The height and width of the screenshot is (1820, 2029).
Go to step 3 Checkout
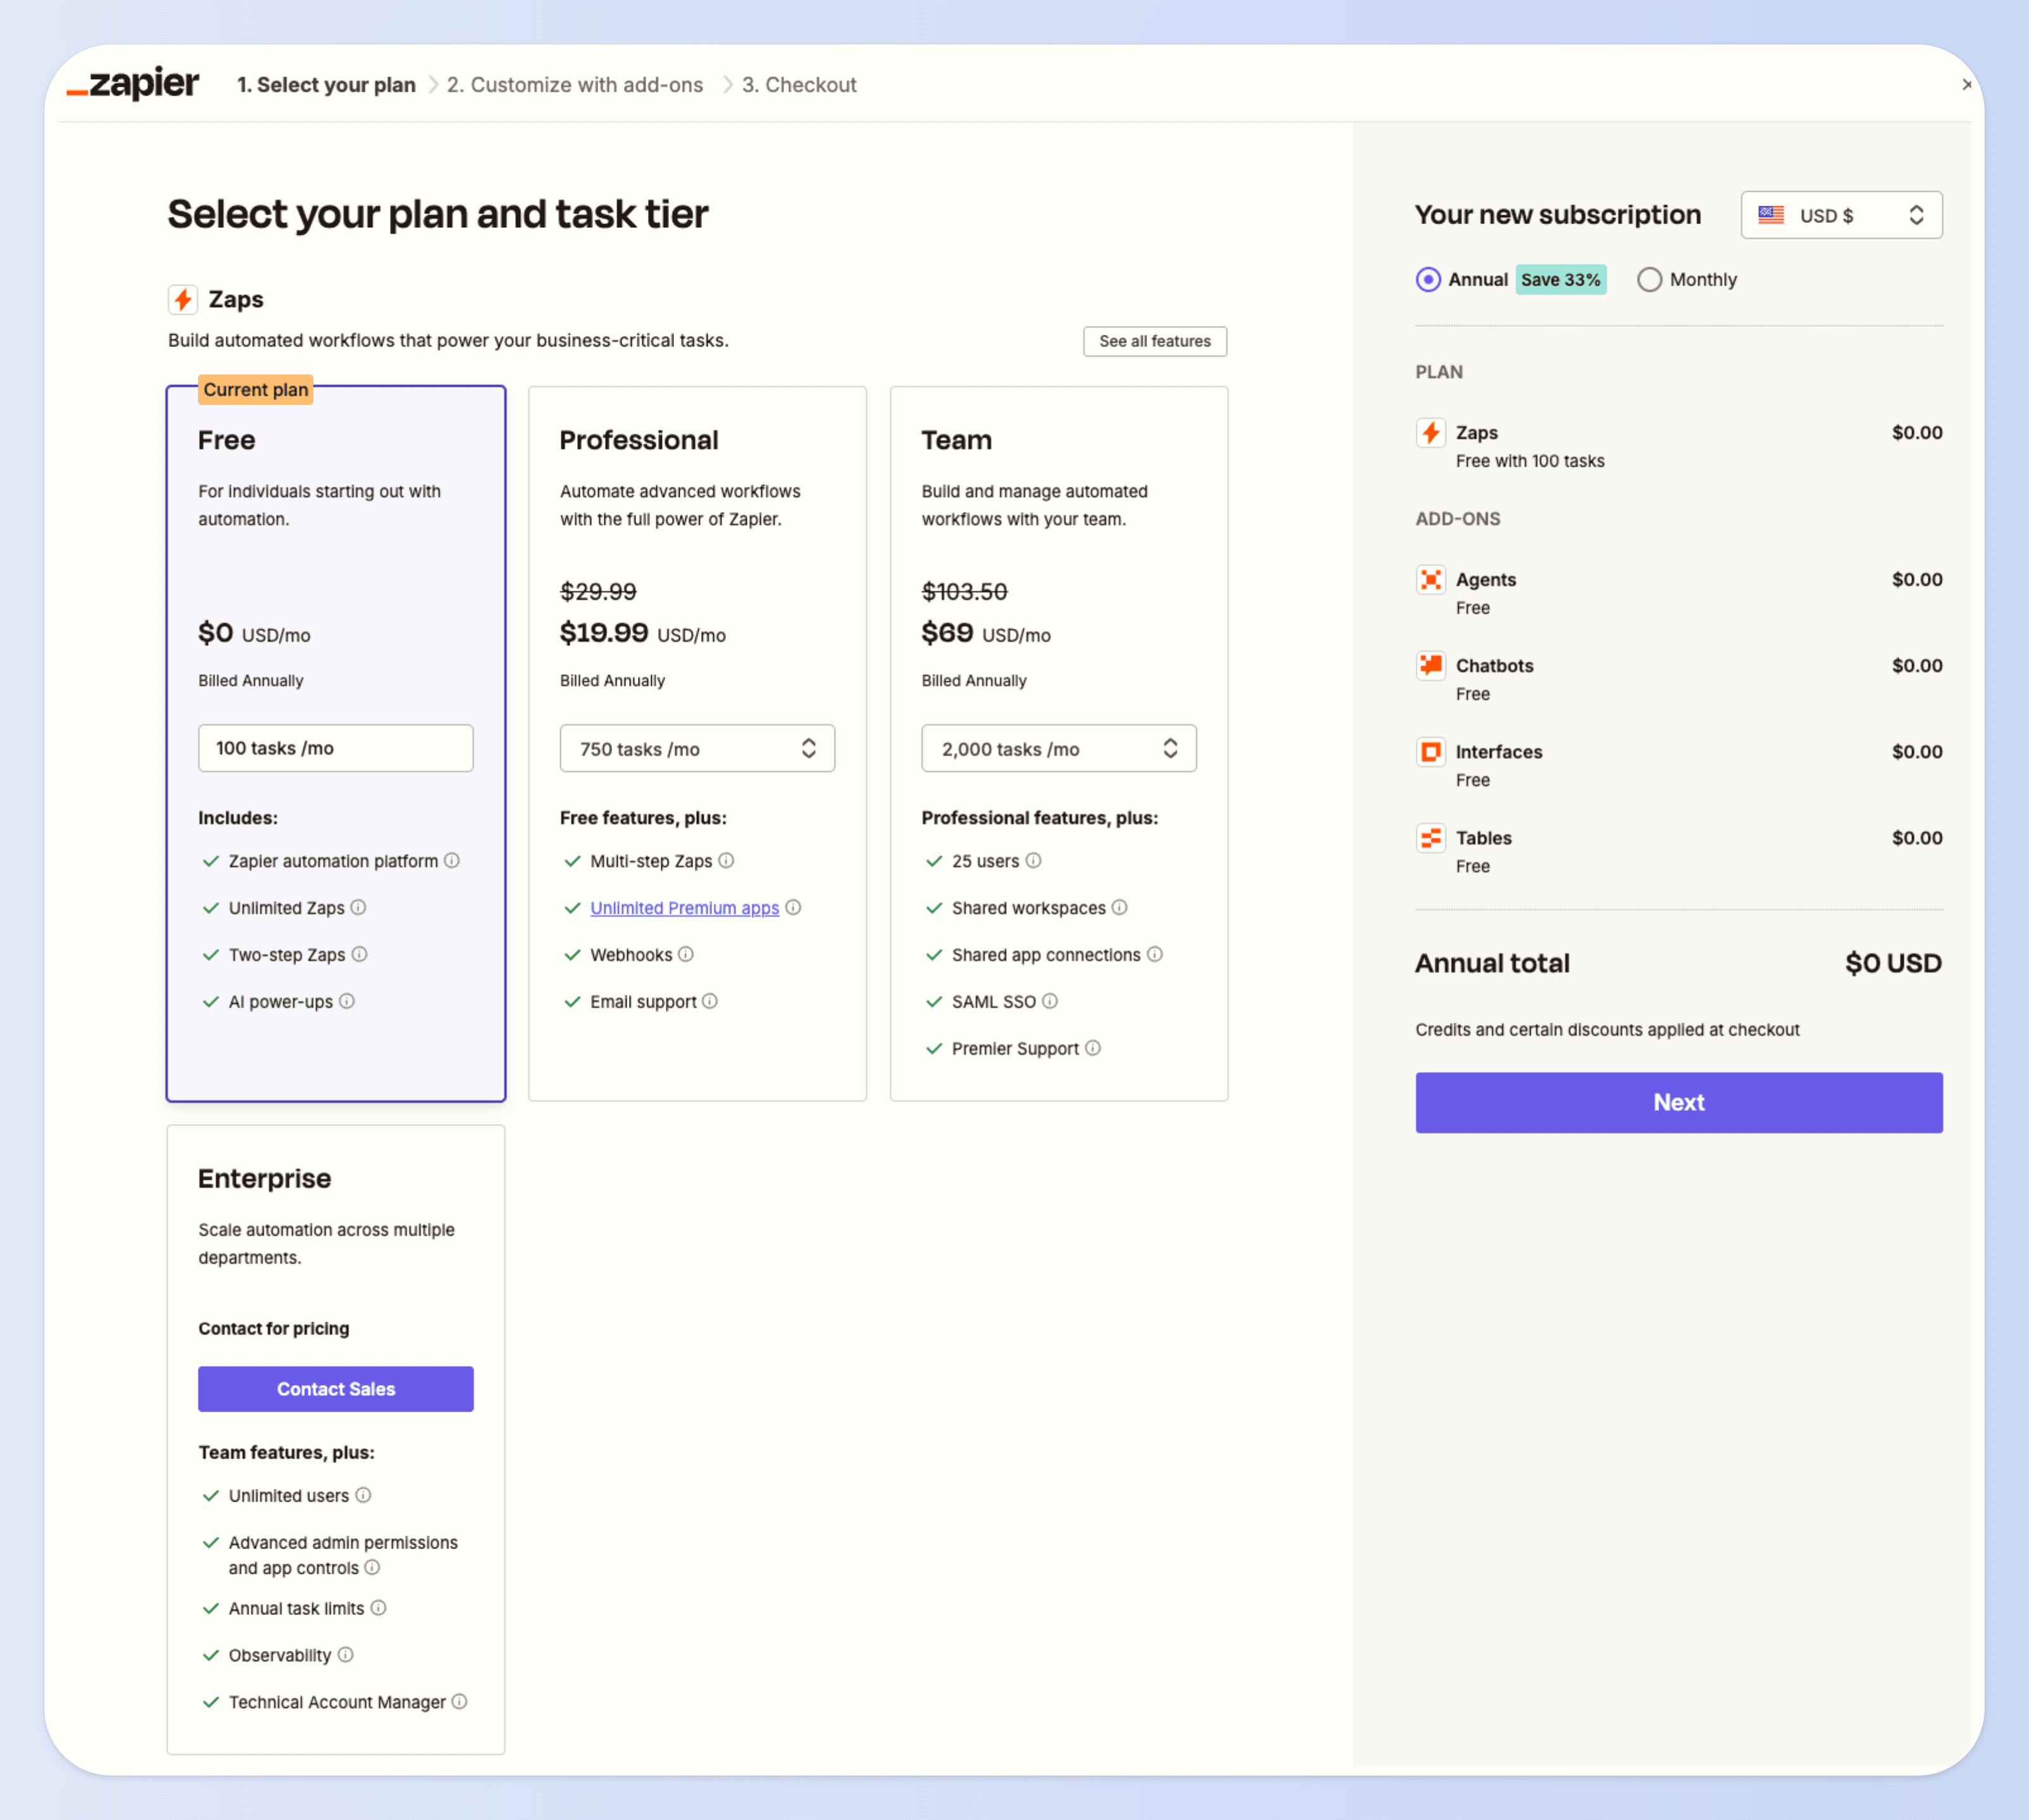coord(799,85)
